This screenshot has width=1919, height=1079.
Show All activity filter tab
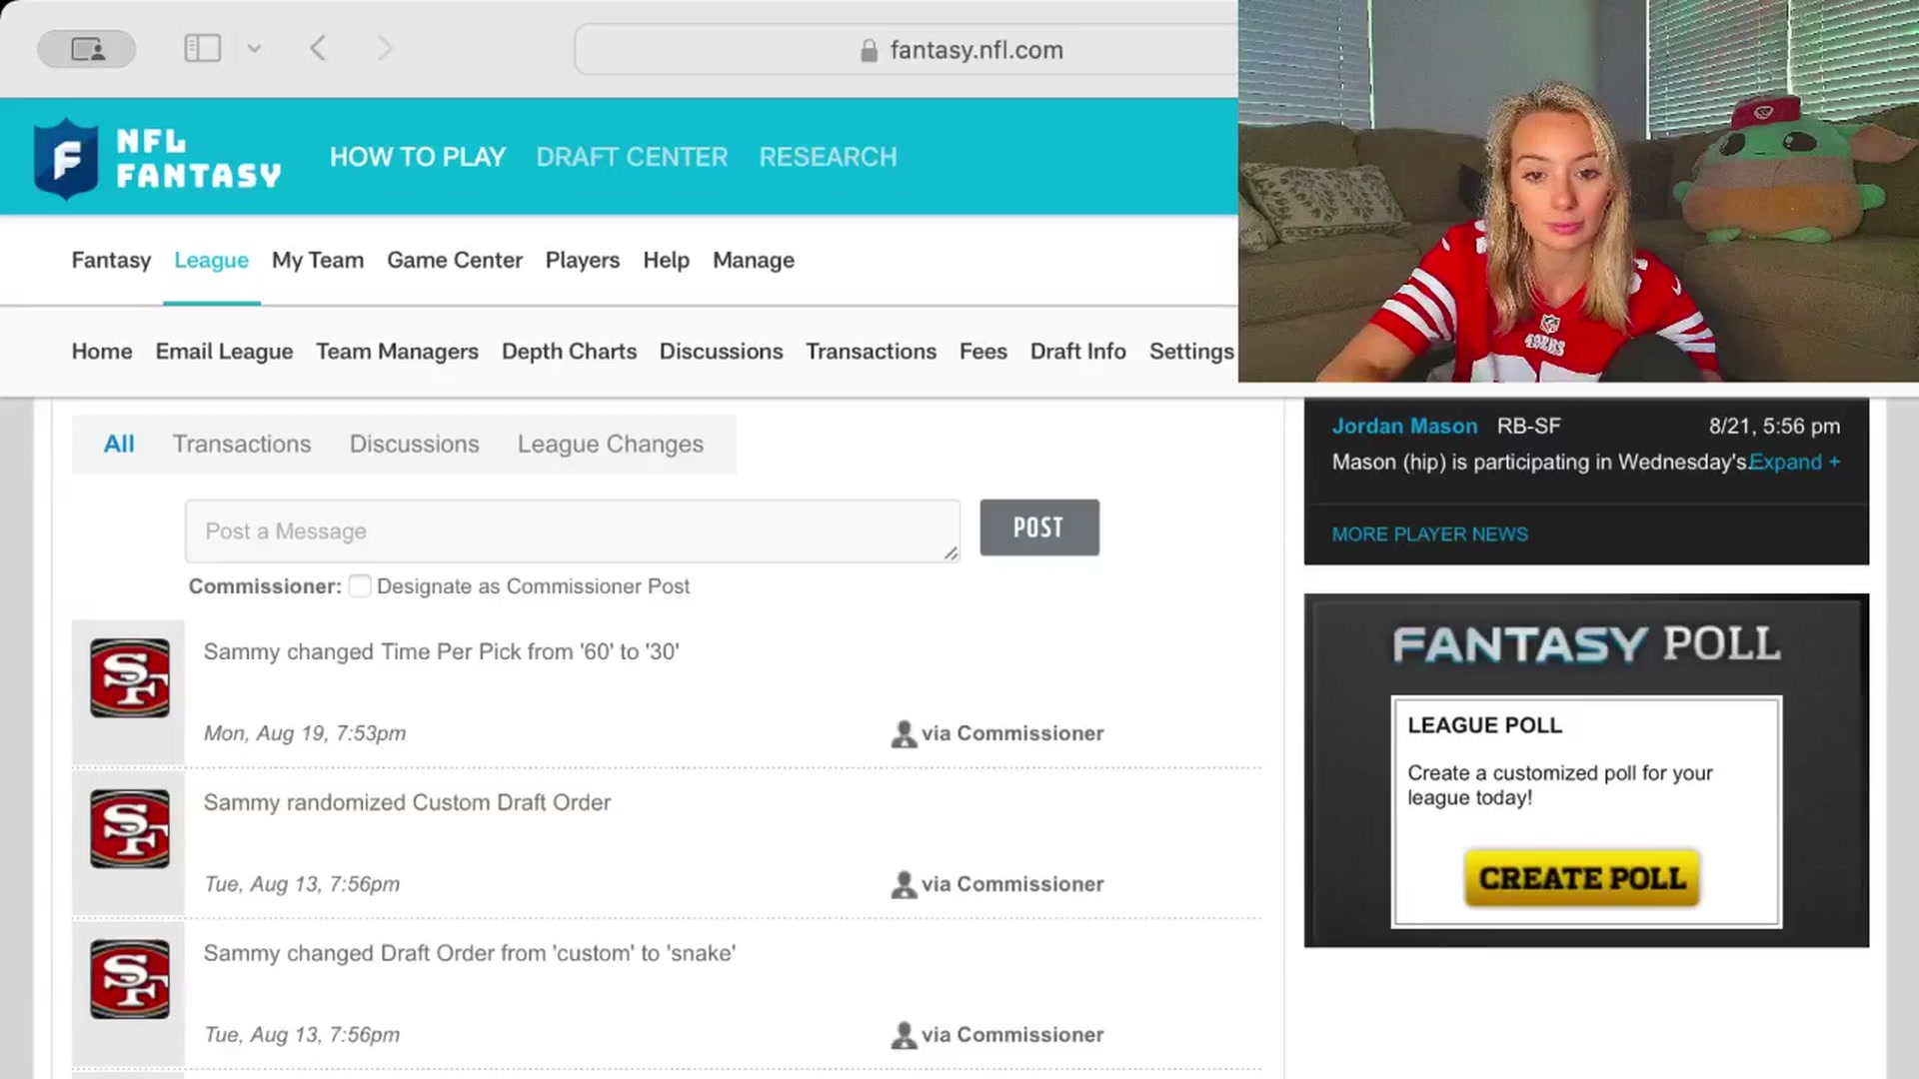[x=119, y=444]
